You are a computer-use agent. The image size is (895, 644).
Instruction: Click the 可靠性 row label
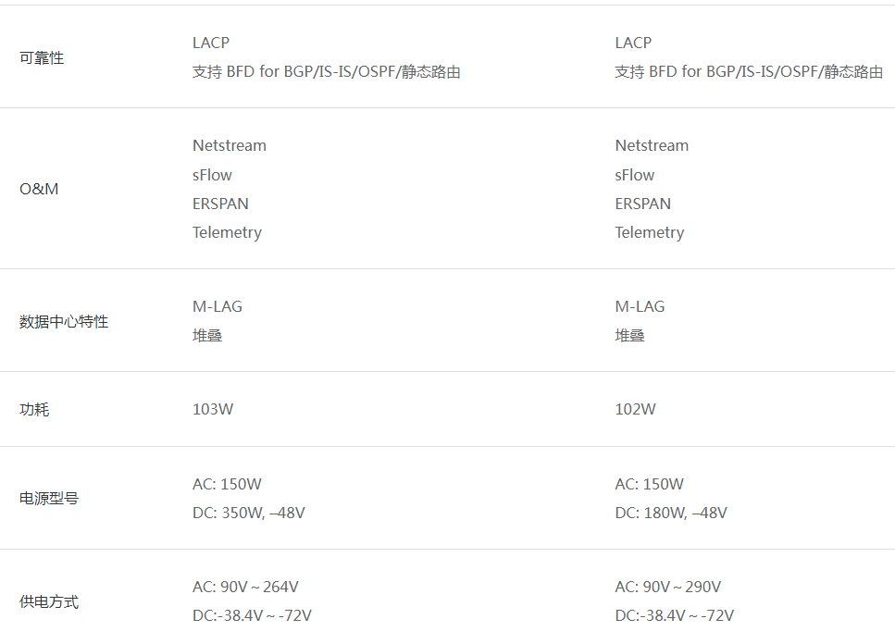point(42,57)
